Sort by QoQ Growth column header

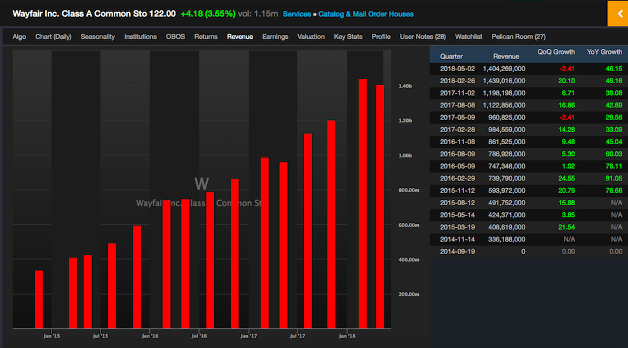(x=556, y=52)
